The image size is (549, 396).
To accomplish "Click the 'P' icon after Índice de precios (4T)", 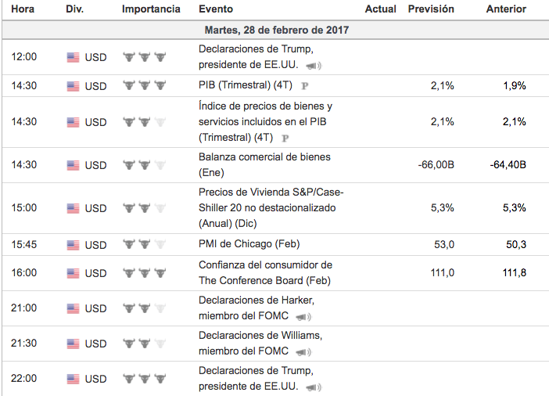I will pyautogui.click(x=285, y=138).
